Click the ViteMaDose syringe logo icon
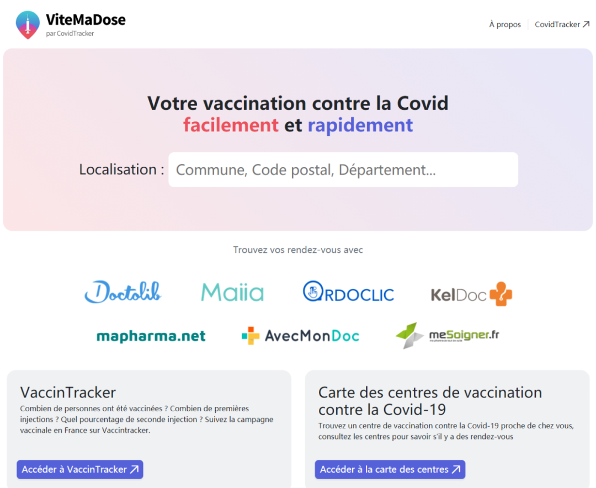The height and width of the screenshot is (488, 596). coord(28,25)
